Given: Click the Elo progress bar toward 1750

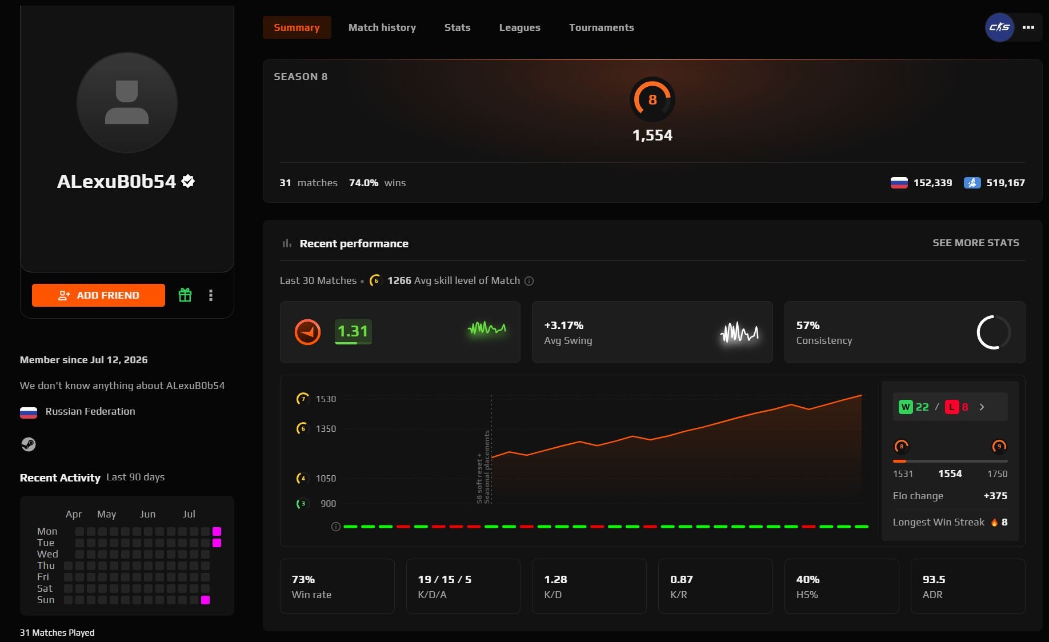Looking at the screenshot, I should pyautogui.click(x=950, y=461).
